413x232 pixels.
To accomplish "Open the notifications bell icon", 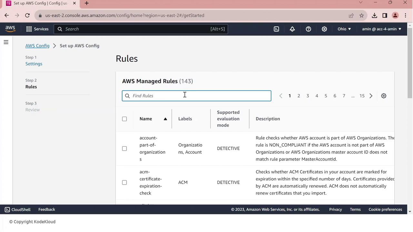I will click(292, 29).
